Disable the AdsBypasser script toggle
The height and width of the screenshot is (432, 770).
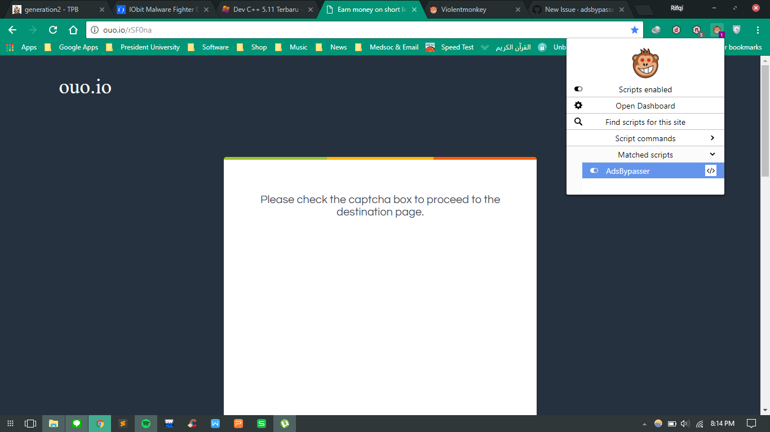(x=594, y=170)
